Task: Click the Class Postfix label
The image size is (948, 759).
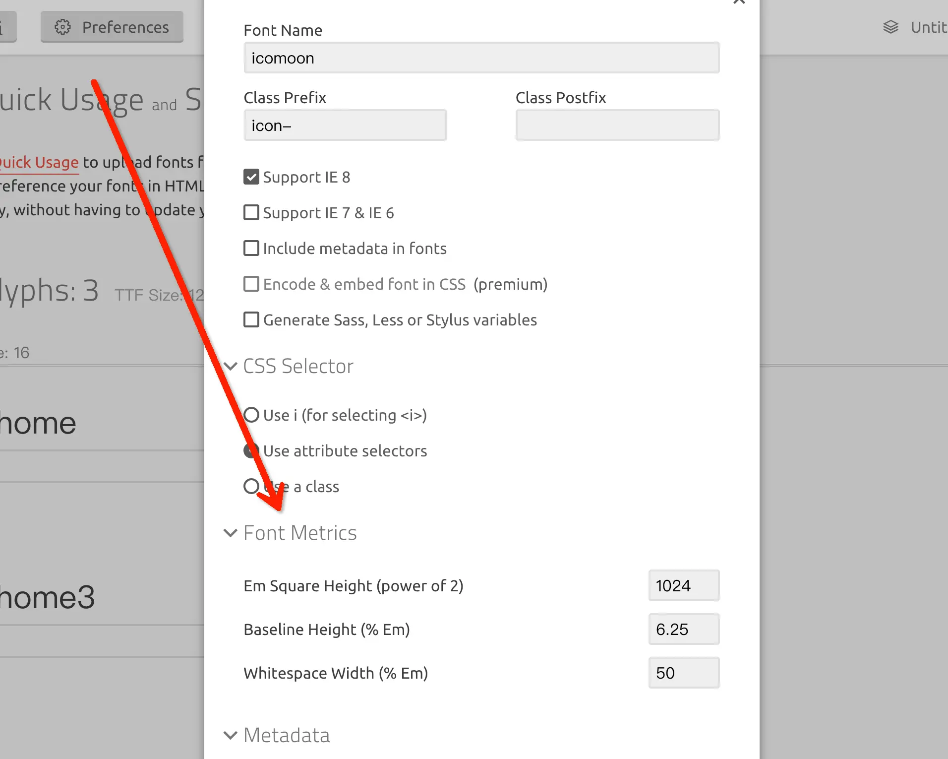Action: [x=561, y=98]
